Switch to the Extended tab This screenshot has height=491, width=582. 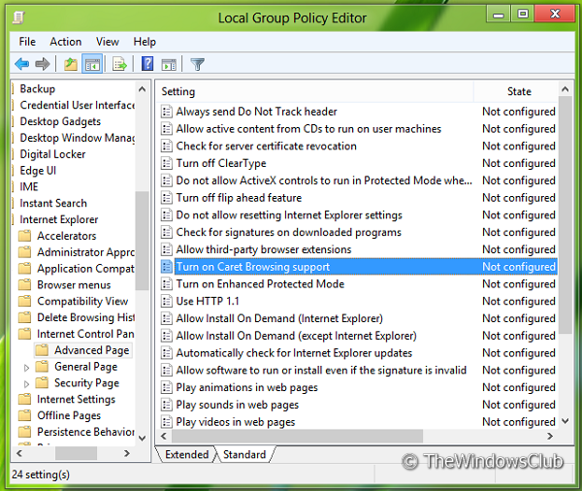186,454
